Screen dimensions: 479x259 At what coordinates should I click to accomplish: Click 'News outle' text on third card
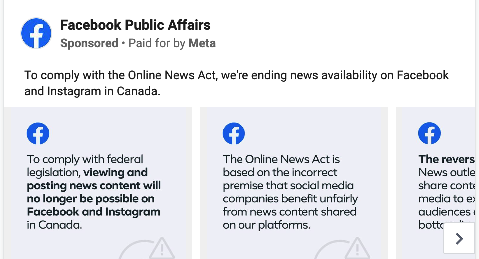click(446, 172)
